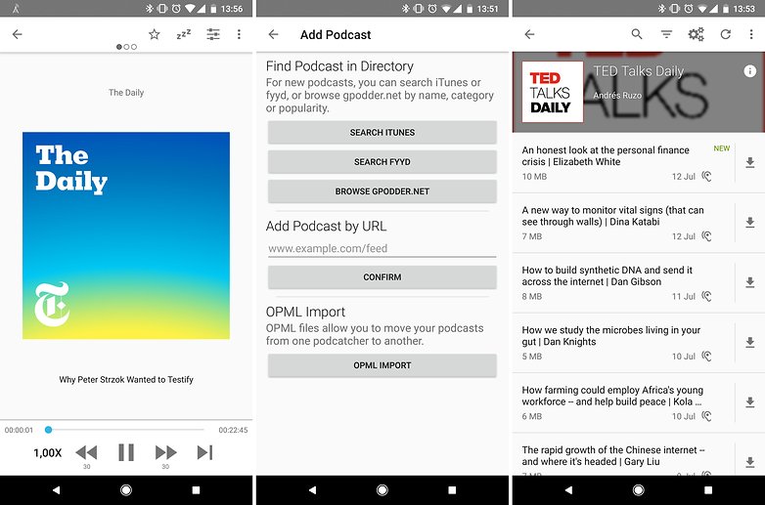Click the BROWSE GPODDER.NET button
Screen dimensions: 765x505
click(382, 191)
